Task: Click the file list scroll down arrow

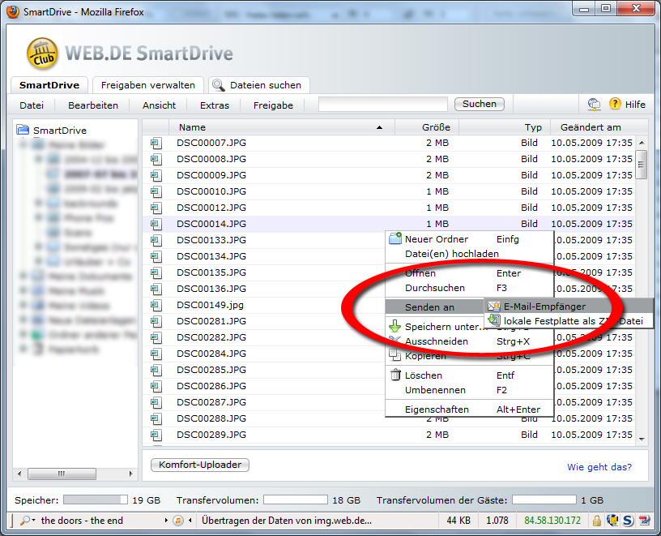Action: pyautogui.click(x=642, y=440)
